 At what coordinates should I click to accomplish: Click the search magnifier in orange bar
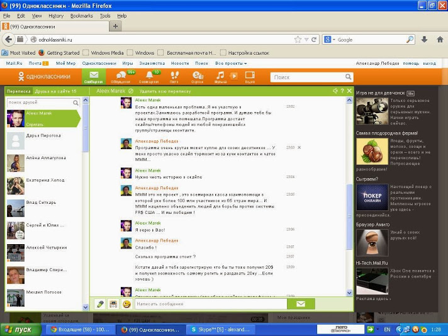click(x=349, y=77)
